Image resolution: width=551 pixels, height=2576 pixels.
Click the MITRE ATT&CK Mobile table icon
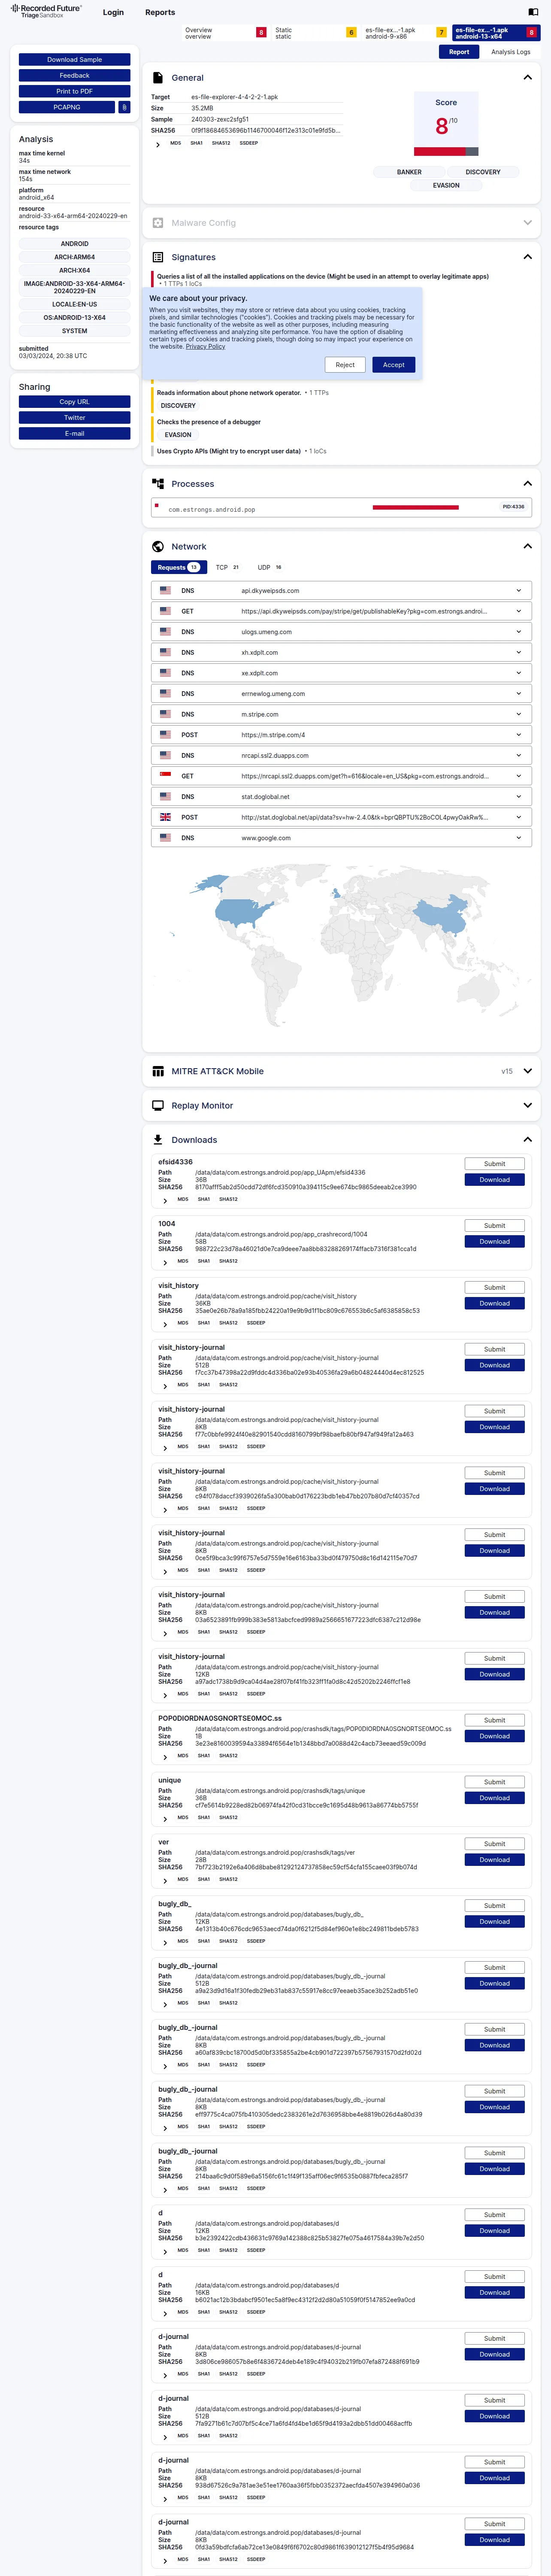point(158,1071)
